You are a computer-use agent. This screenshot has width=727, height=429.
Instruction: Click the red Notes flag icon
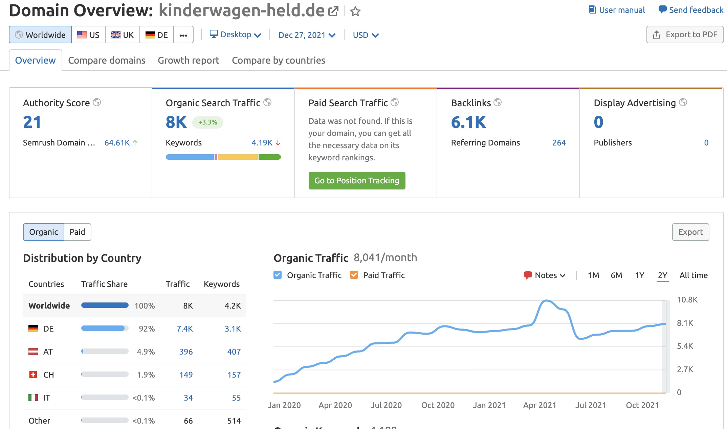click(528, 275)
